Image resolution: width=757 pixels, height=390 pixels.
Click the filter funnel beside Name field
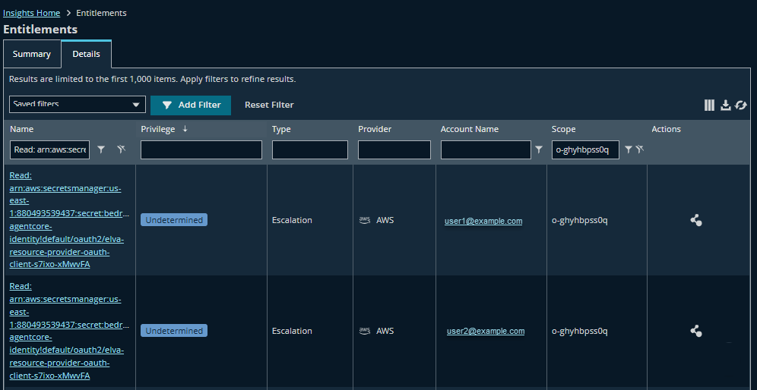pos(101,150)
